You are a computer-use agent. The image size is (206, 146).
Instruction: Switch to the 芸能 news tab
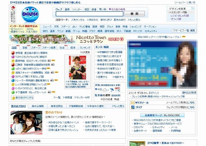25,48
